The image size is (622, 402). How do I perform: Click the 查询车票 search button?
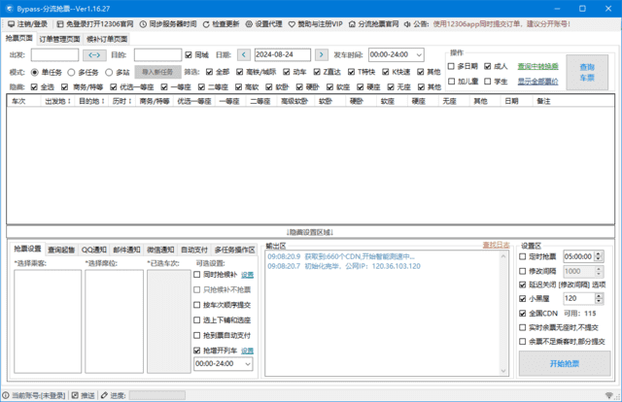[580, 71]
